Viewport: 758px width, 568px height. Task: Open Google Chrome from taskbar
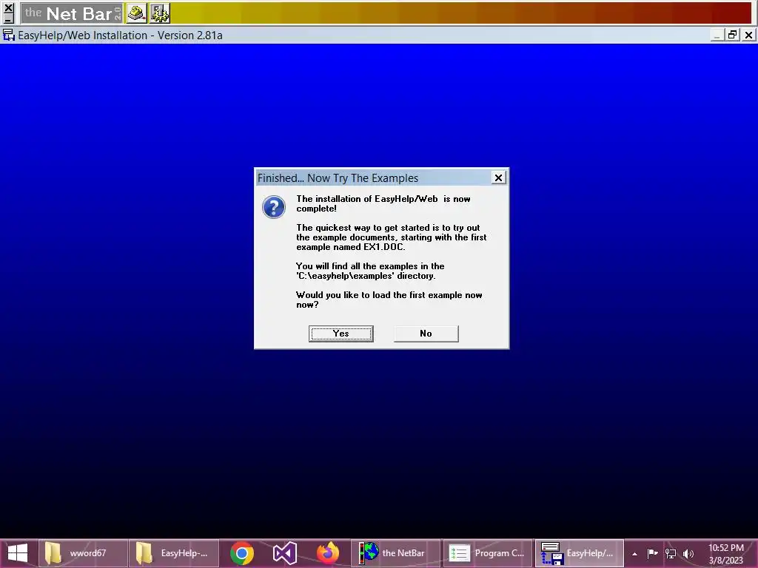click(242, 553)
